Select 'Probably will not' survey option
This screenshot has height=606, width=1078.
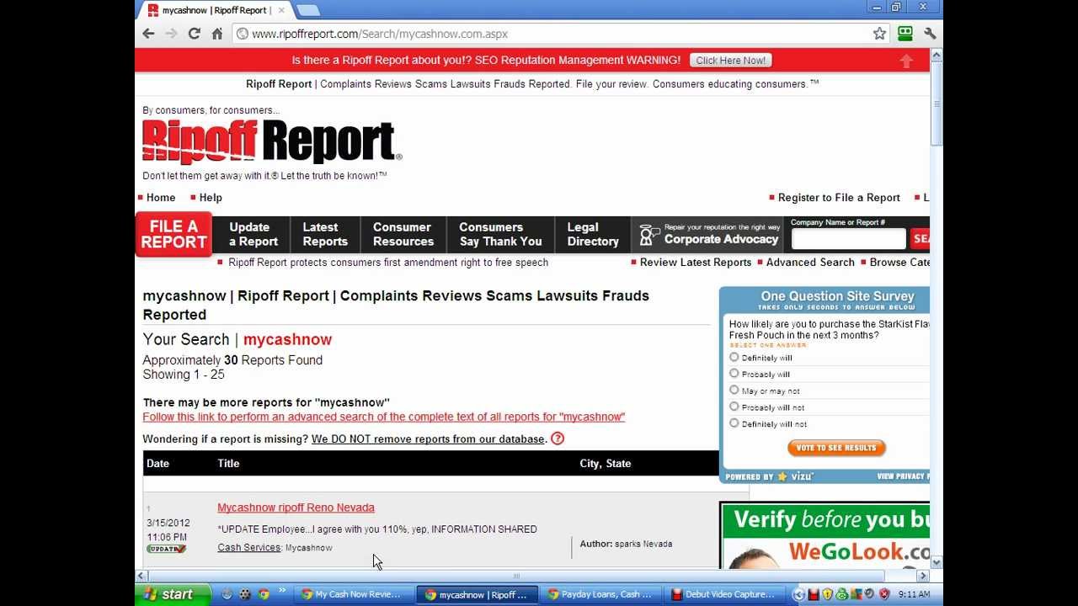pyautogui.click(x=734, y=407)
